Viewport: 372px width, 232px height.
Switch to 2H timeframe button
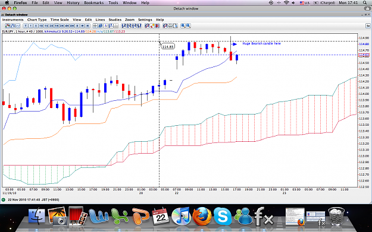(62, 26)
